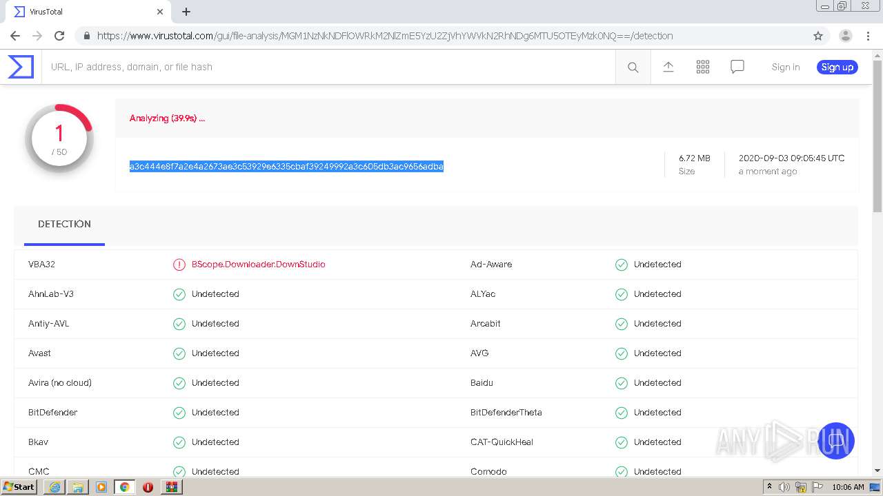
Task: Click the Avast green check icon
Action: click(179, 353)
